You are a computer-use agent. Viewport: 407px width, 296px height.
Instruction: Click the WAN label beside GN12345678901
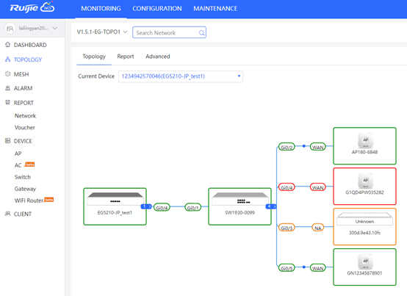click(x=317, y=268)
